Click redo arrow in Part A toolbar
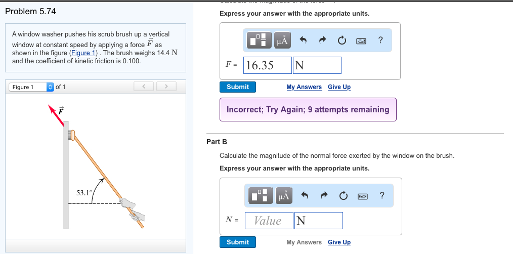Screen dimensions: 513x254 322,40
